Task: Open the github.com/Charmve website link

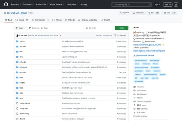Action: (x=145, y=56)
